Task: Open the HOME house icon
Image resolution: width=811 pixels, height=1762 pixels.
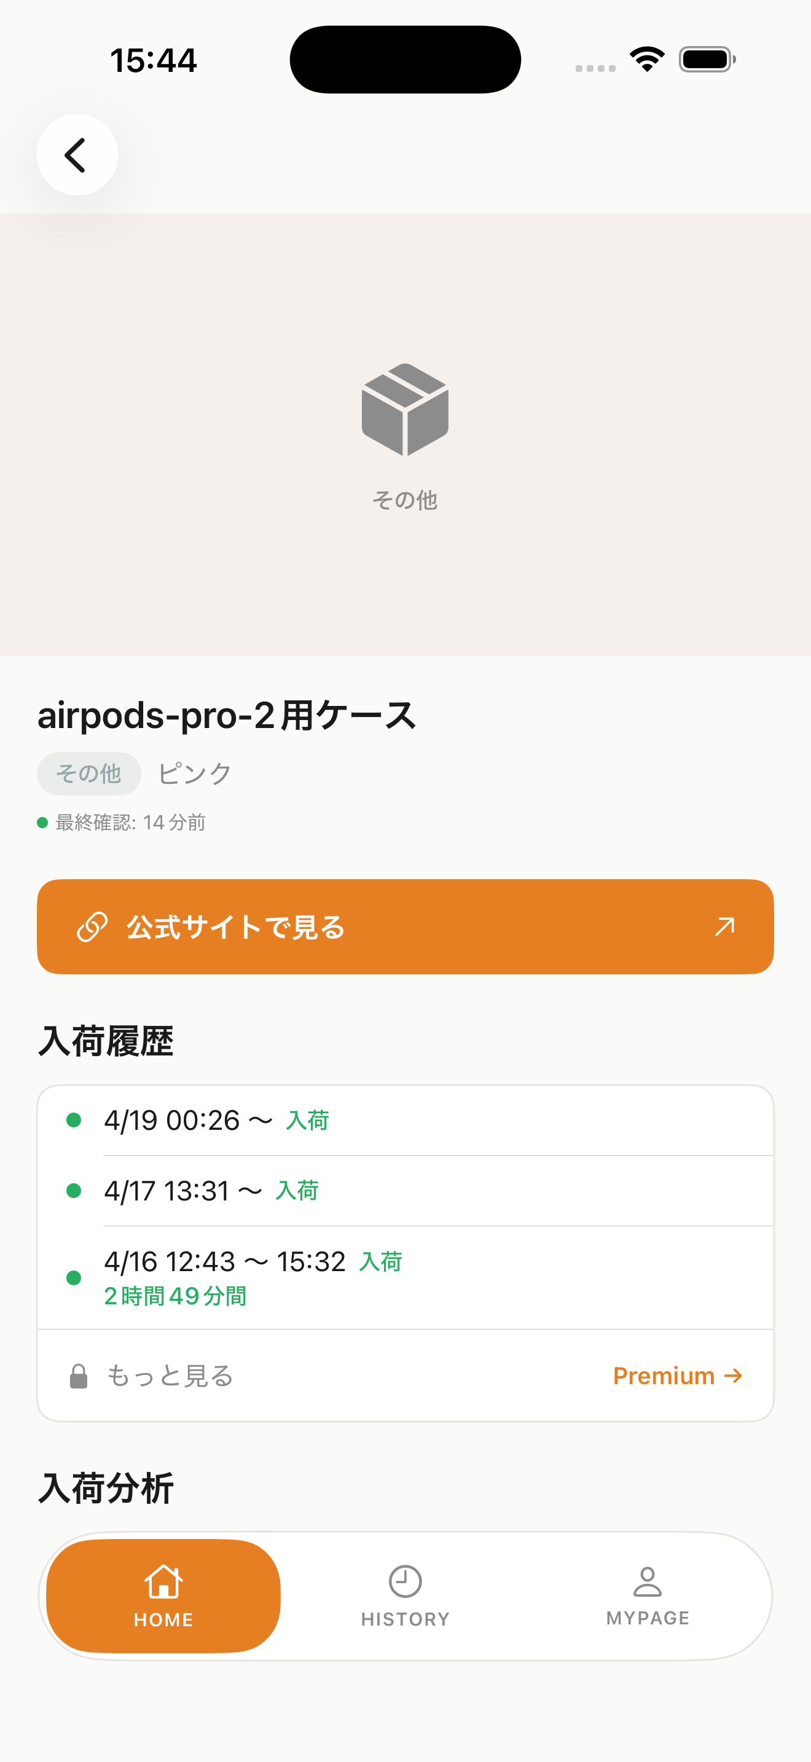Action: (163, 1581)
